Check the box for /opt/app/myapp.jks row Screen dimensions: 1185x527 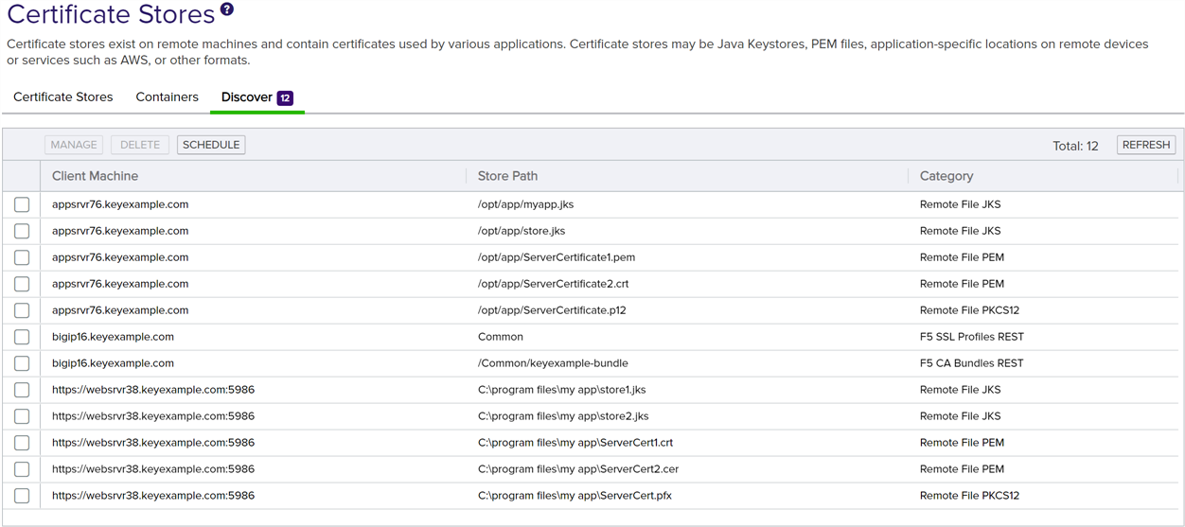click(22, 204)
